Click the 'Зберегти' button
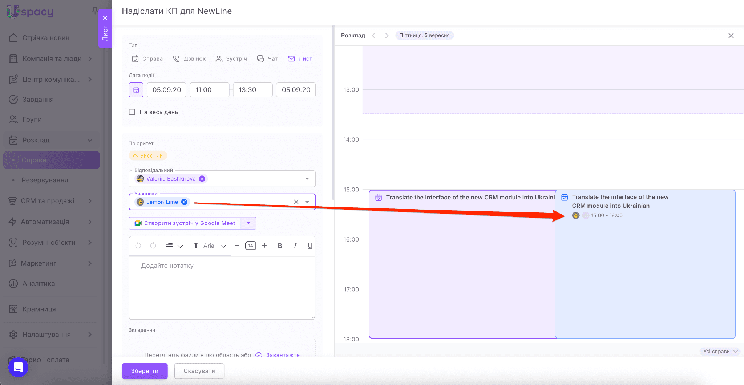The width and height of the screenshot is (744, 385). point(145,371)
